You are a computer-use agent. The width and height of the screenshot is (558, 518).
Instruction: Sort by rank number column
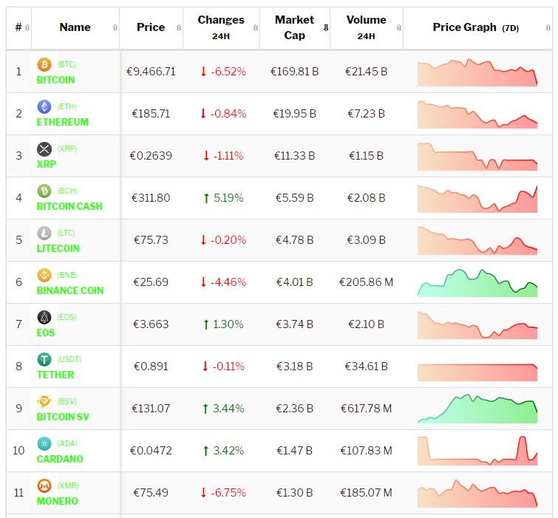18,27
